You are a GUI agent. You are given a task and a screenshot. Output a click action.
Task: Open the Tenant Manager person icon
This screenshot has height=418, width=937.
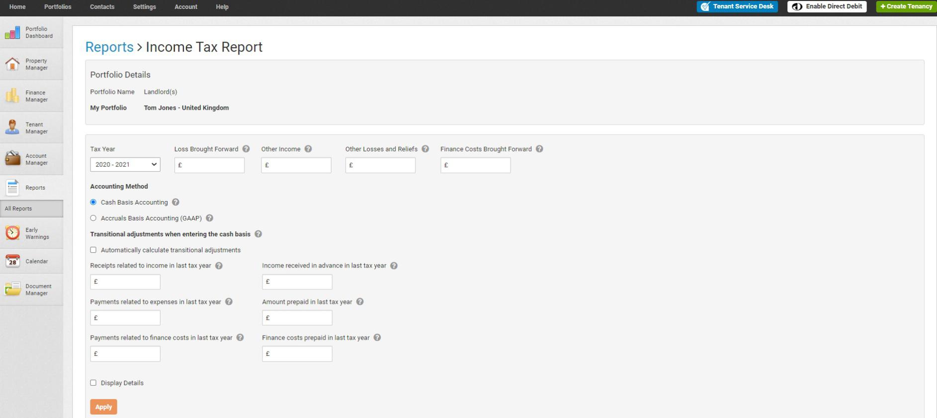point(12,128)
